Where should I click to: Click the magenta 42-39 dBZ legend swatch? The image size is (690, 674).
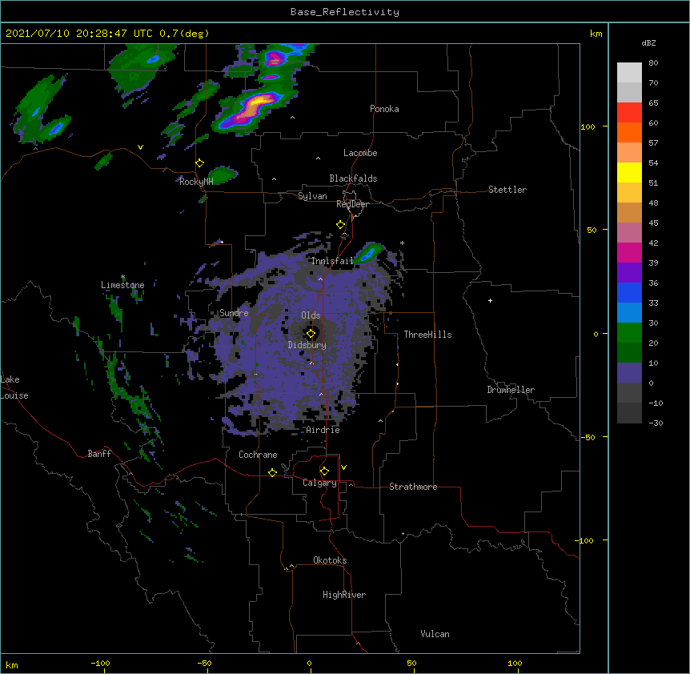629,252
